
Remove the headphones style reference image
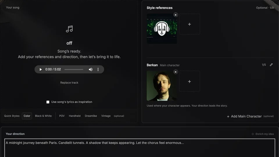point(176,15)
